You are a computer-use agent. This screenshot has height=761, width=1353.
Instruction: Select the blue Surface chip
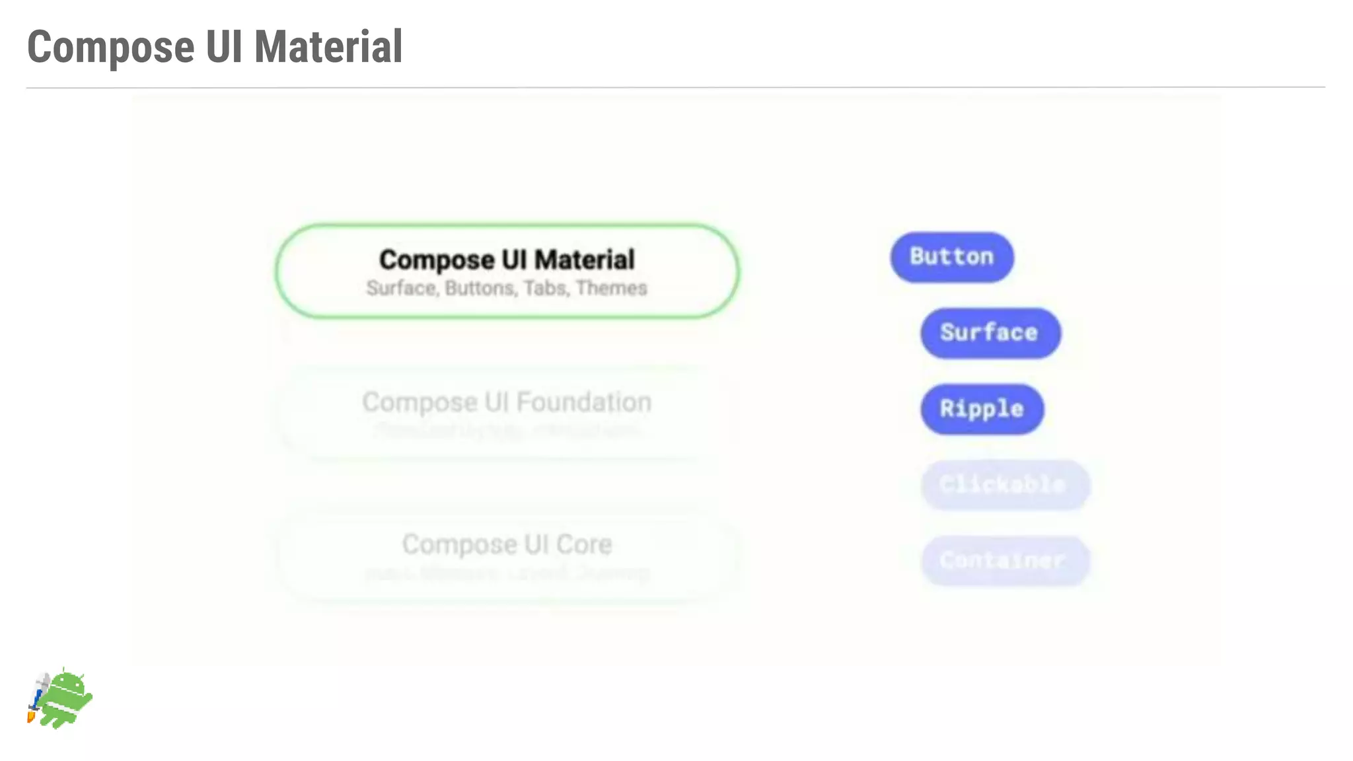pos(990,333)
